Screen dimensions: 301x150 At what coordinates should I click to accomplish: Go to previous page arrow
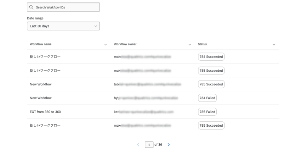tap(138, 145)
